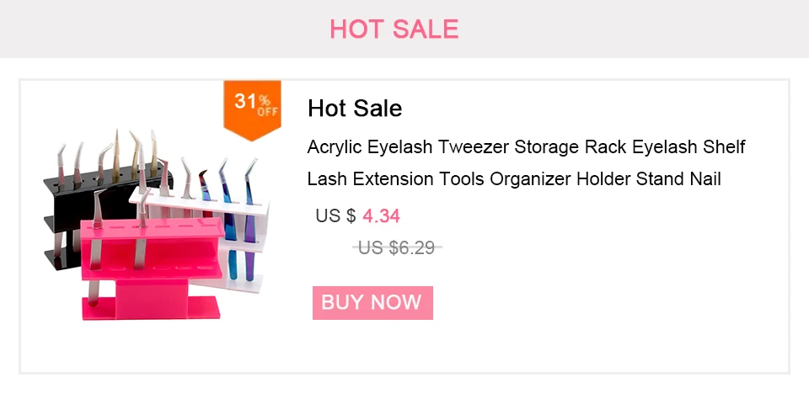Click the crossed-out price US $6.29
The height and width of the screenshot is (404, 809).
click(x=397, y=247)
